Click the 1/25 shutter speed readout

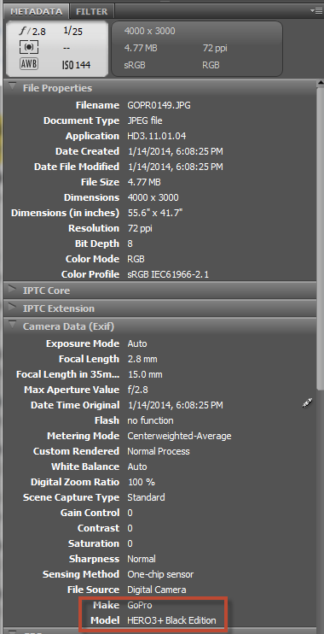72,31
